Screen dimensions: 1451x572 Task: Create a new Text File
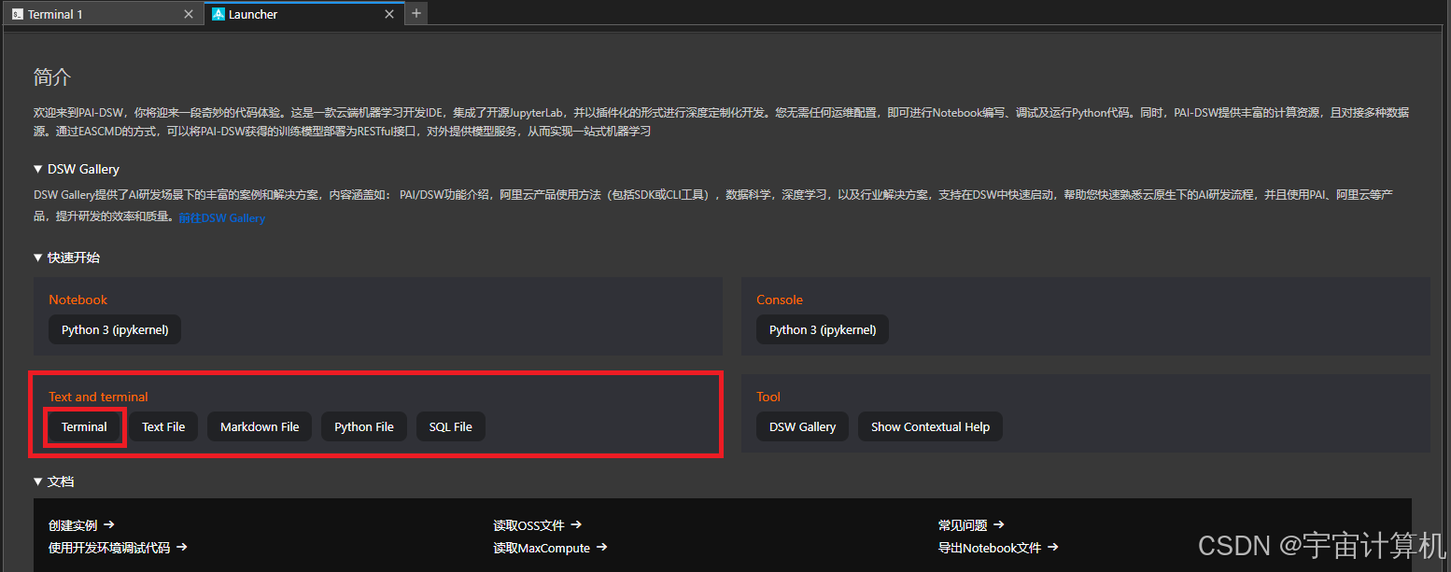162,426
